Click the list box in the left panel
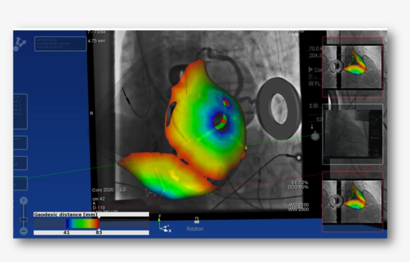 click(x=20, y=111)
